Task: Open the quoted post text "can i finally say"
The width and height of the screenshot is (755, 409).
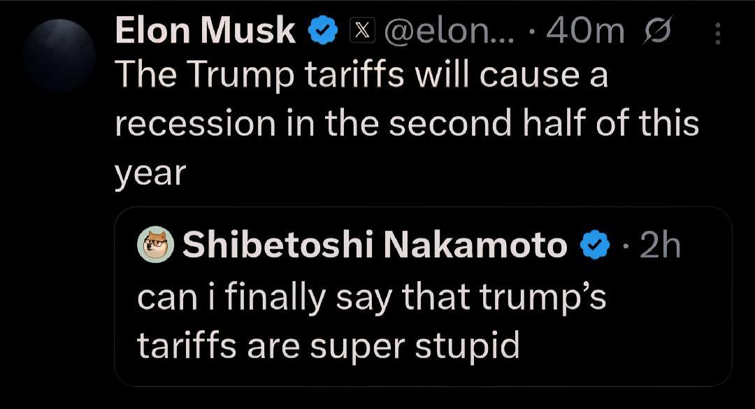Action: point(371,297)
